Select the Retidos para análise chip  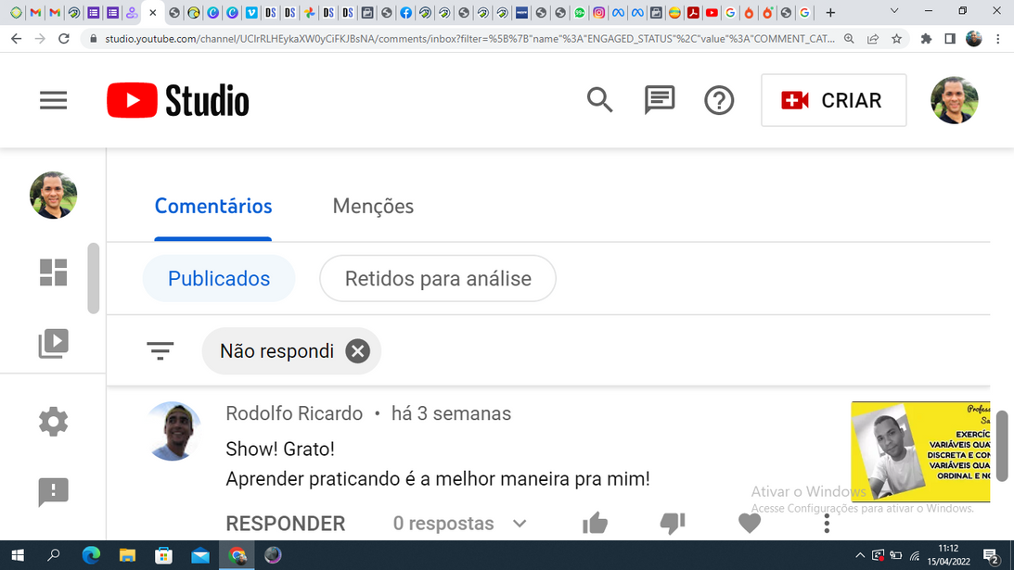438,279
